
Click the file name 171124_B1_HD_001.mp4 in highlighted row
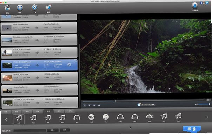click(x=22, y=62)
